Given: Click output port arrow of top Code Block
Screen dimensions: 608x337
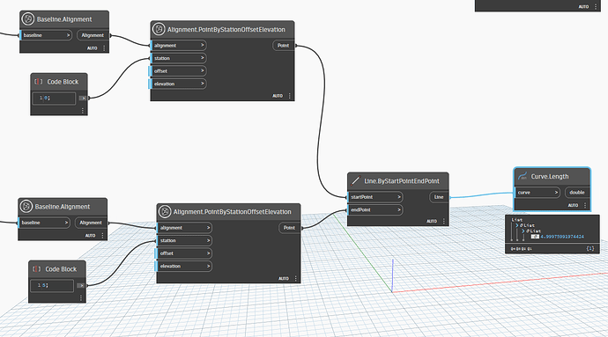Looking at the screenshot, I should coord(83,98).
